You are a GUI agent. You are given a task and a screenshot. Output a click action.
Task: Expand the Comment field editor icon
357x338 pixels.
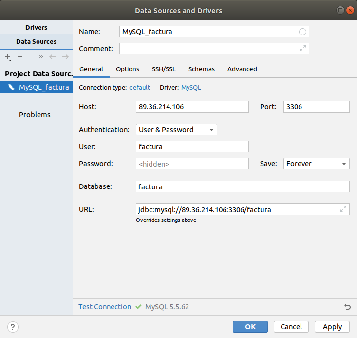303,49
